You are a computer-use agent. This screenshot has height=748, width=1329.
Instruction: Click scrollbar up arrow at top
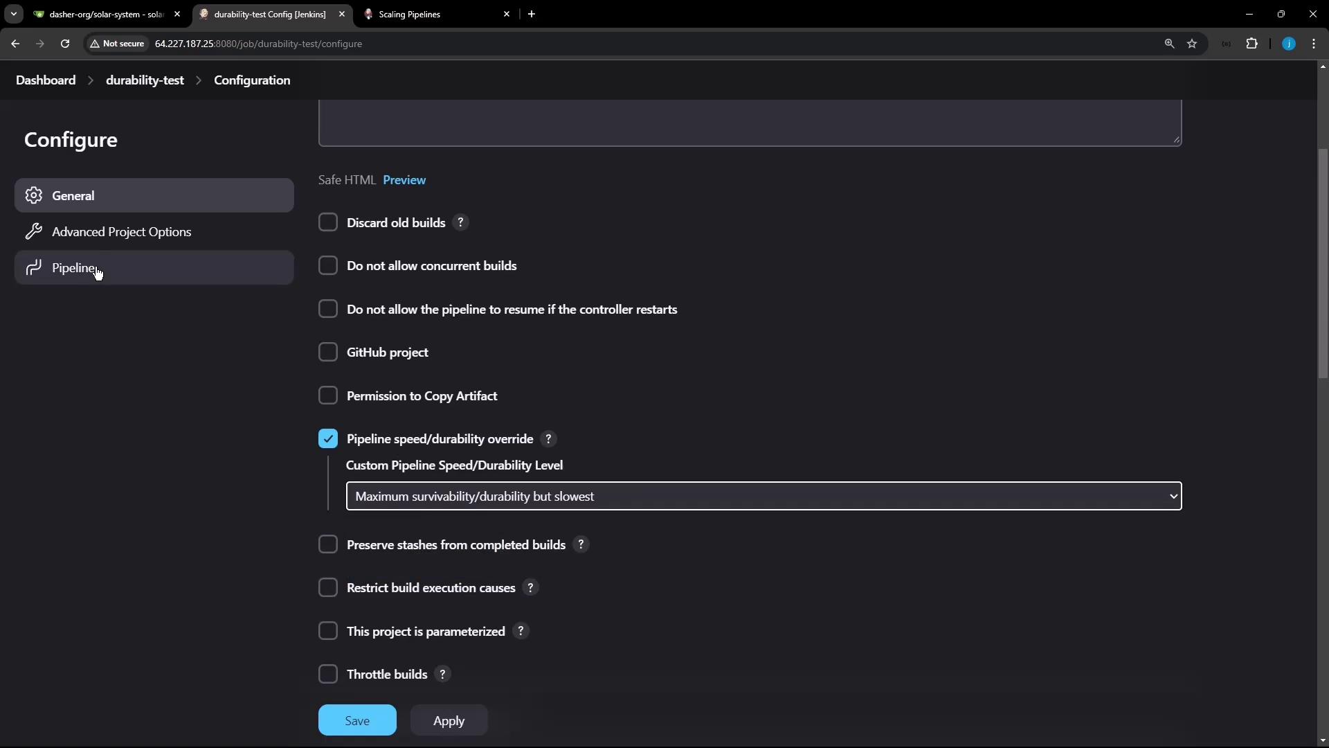click(x=1323, y=66)
